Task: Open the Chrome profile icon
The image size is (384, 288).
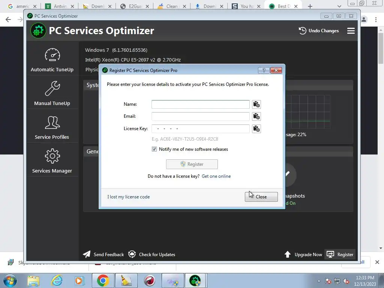Action: coord(364,19)
